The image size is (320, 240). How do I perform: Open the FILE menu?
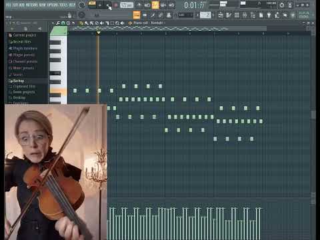point(9,5)
